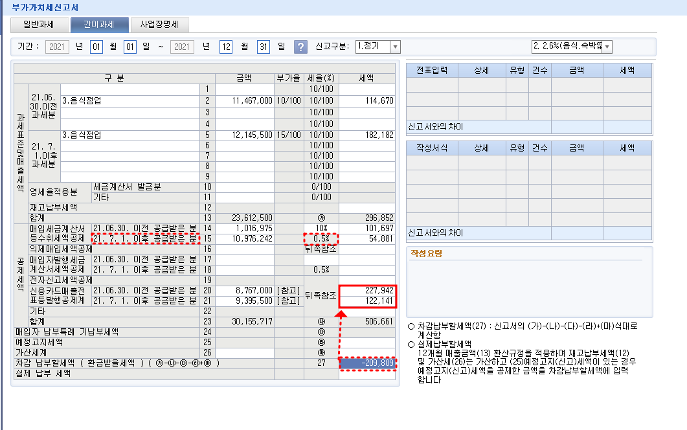Open the 사업장명세 tab

159,25
